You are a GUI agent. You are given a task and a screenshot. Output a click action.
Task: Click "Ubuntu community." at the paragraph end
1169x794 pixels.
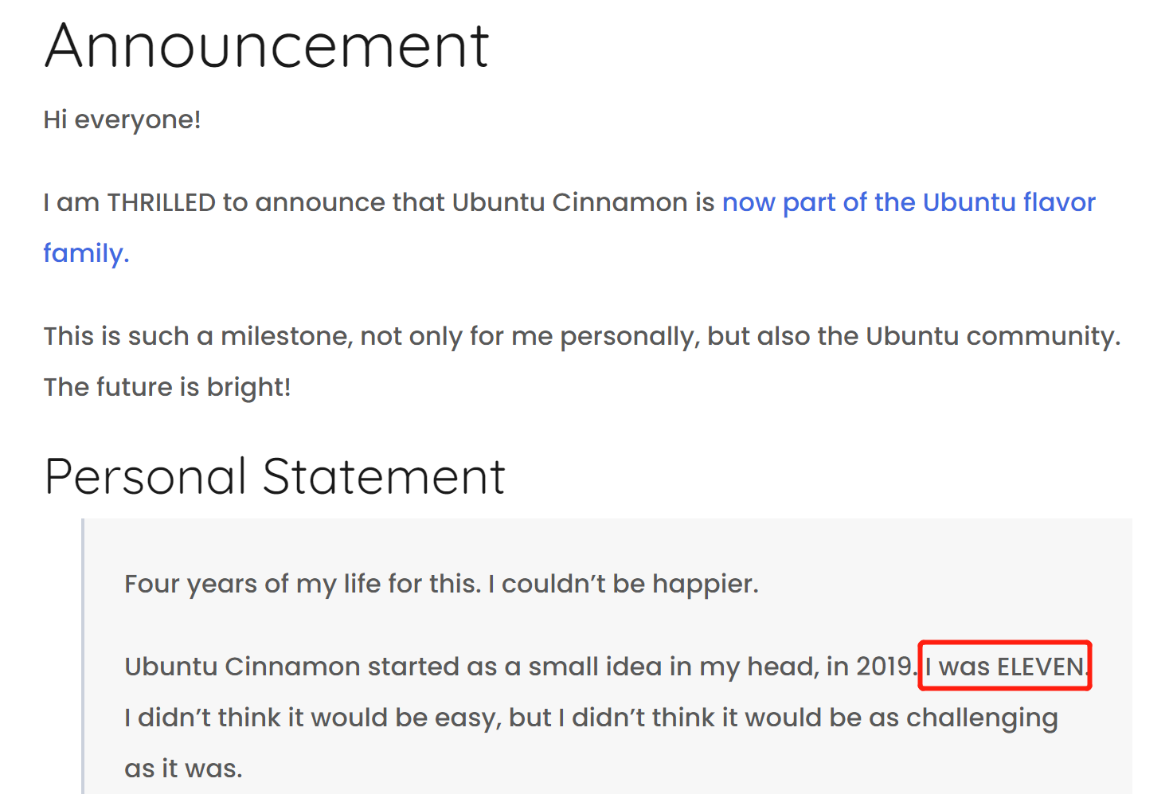pyautogui.click(x=993, y=336)
